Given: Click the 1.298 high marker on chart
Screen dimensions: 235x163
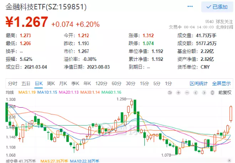Looking at the screenshot, I should click(x=121, y=99).
